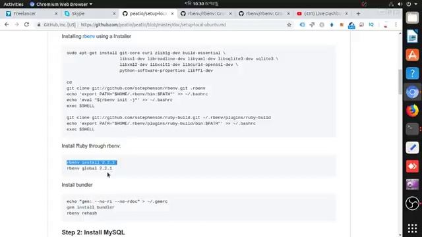Open the Chromium Web Browser app menu
422x237 pixels.
pos(61,5)
